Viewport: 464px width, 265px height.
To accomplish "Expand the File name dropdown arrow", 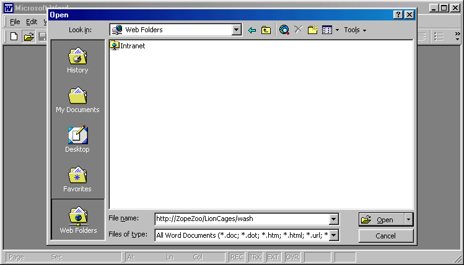I will coord(334,219).
